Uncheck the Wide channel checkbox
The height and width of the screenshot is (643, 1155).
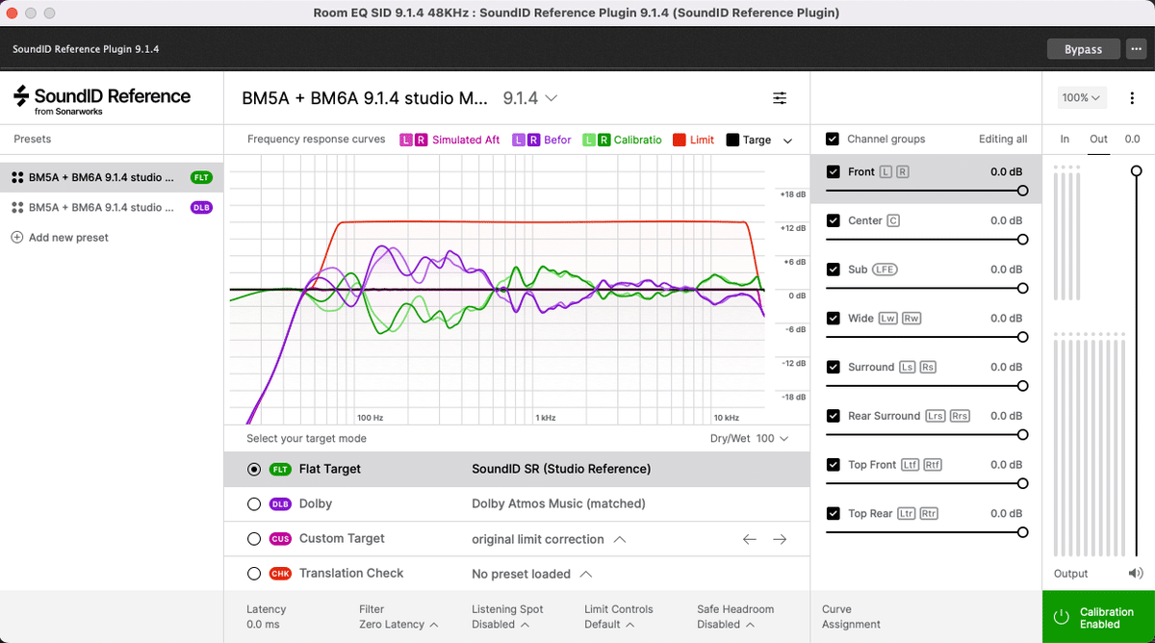coord(834,319)
